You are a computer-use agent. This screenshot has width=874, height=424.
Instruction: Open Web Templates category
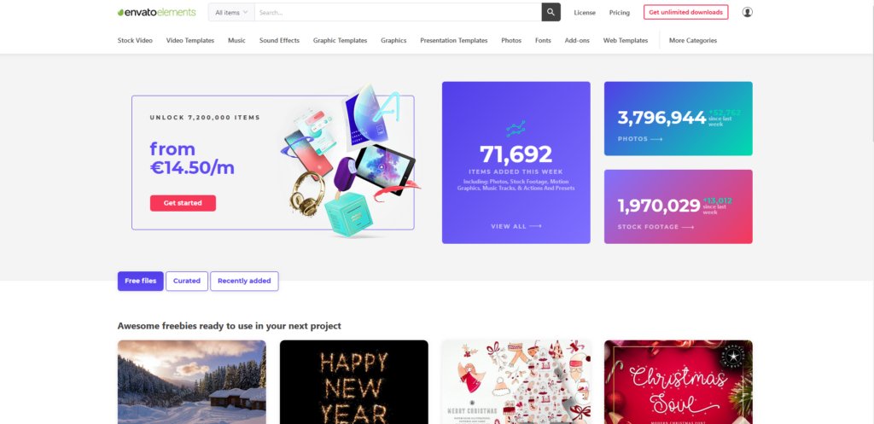(x=626, y=40)
